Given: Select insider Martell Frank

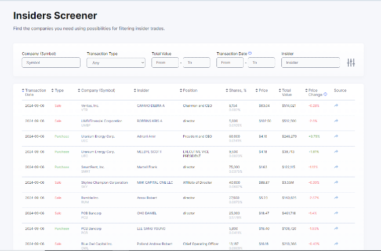Looking at the screenshot, I should point(147,167).
